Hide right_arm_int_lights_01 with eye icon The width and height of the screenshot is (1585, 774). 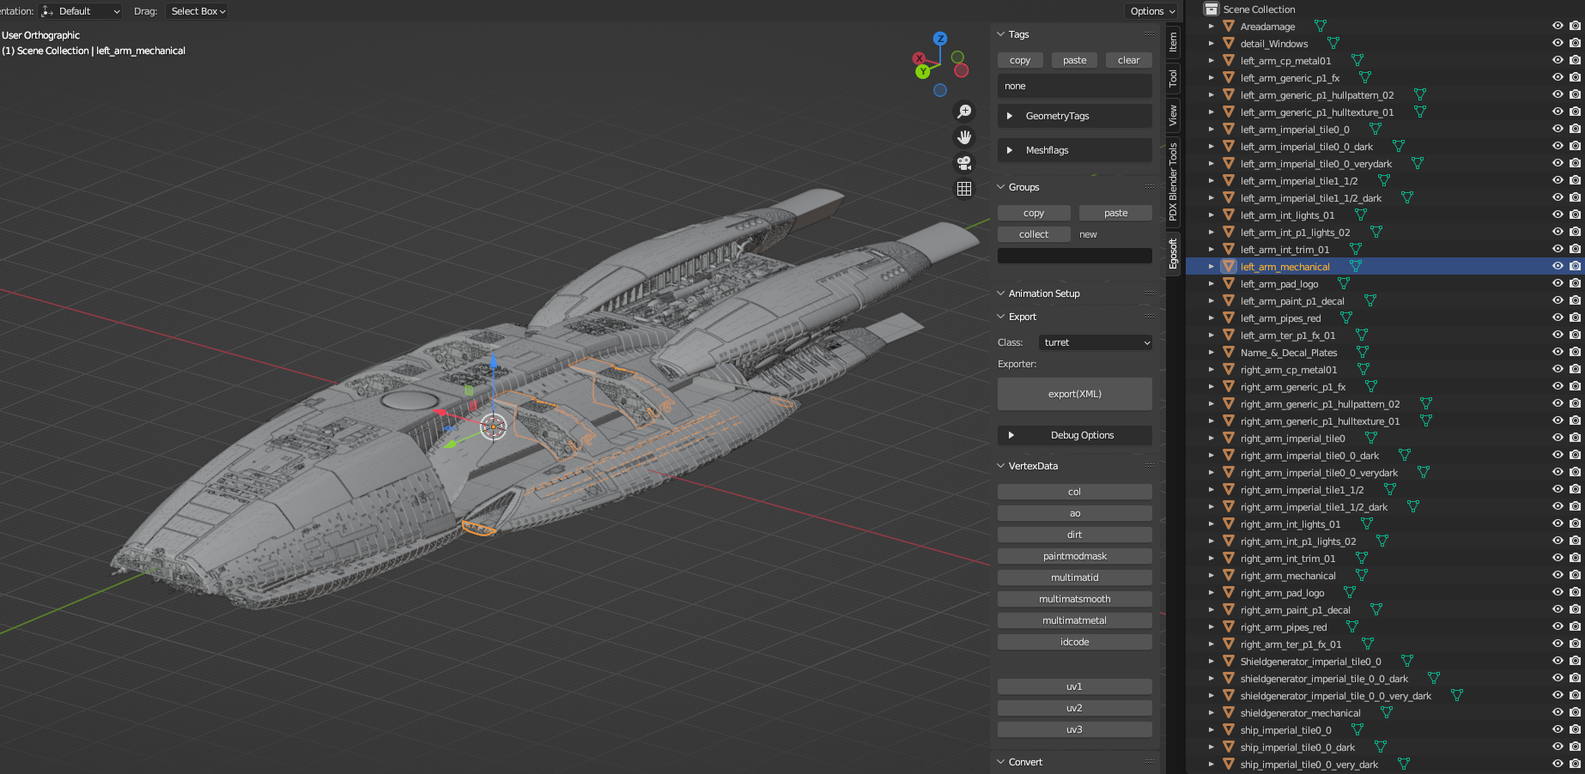click(1558, 523)
